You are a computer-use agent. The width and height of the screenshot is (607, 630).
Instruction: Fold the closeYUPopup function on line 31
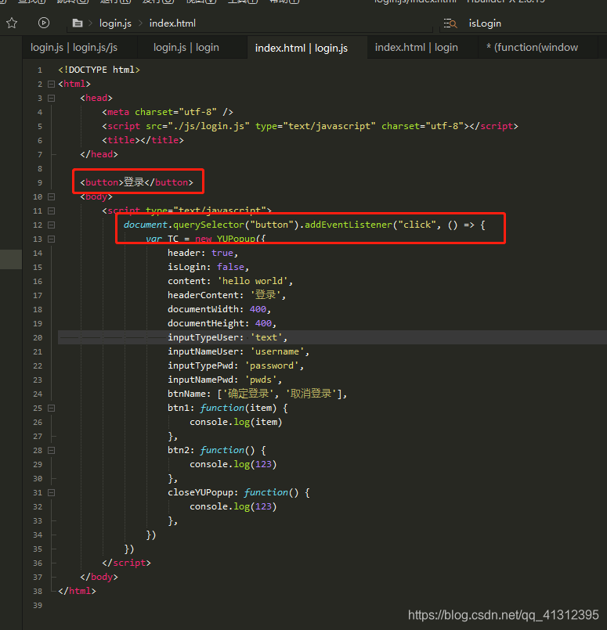click(51, 492)
